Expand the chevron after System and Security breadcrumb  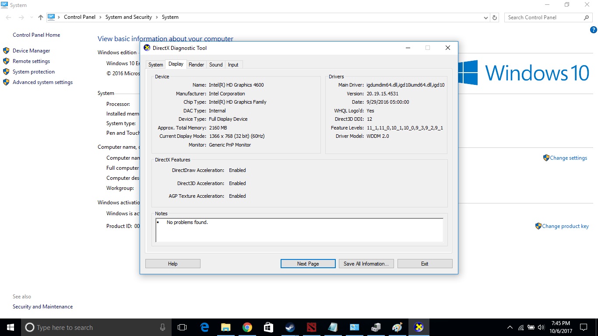[x=157, y=17]
